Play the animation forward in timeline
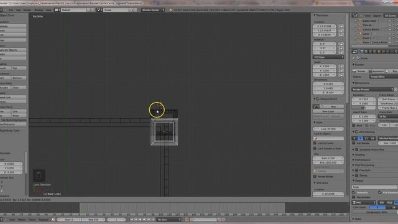The width and height of the screenshot is (398, 224). coord(144,220)
